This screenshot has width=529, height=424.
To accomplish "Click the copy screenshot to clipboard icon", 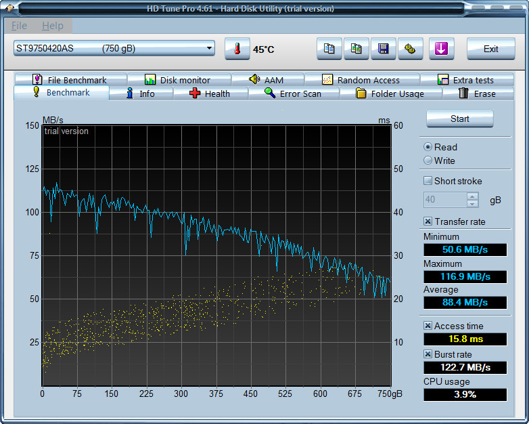I will coord(356,49).
